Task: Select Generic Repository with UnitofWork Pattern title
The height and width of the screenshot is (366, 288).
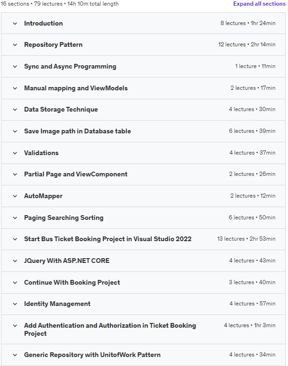Action: pos(92,355)
